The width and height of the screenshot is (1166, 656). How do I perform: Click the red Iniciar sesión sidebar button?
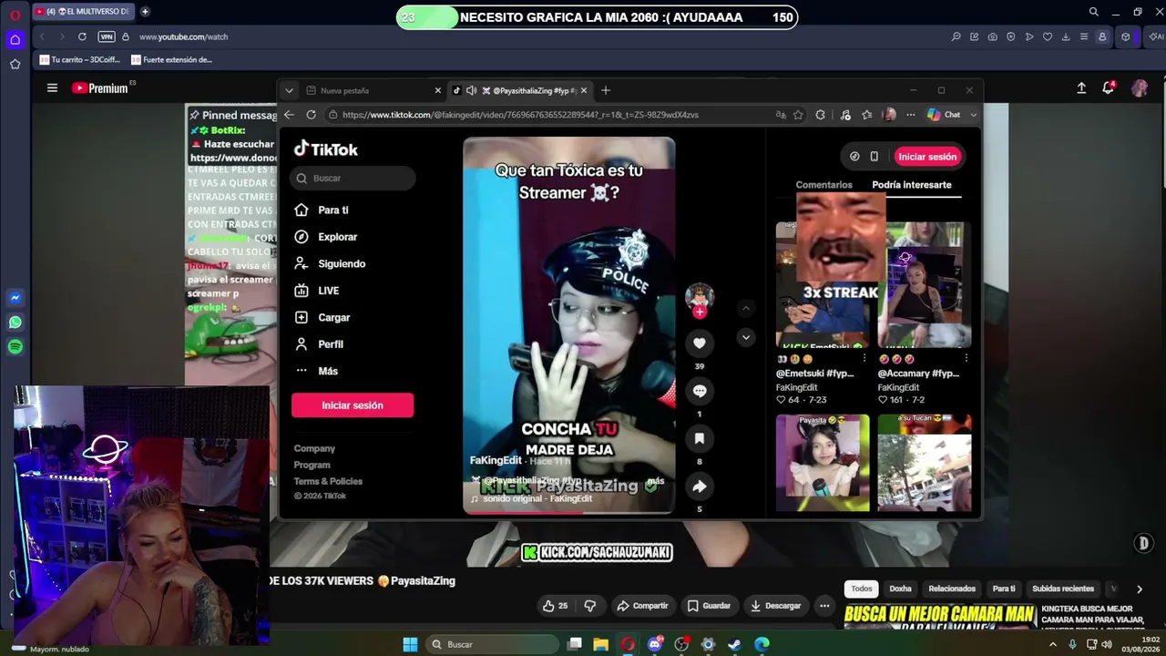click(353, 405)
